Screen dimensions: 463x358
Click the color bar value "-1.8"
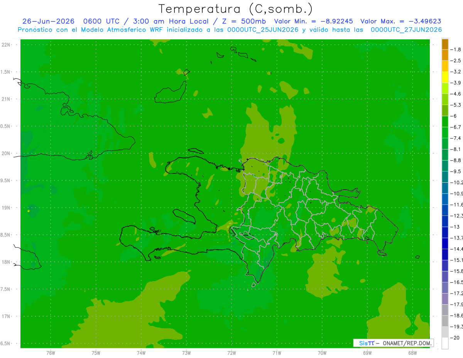coord(456,49)
